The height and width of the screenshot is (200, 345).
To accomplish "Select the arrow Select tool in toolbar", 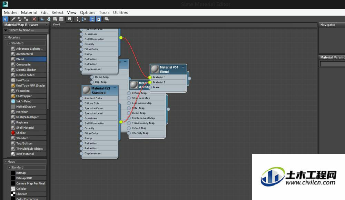I will coord(5,19).
